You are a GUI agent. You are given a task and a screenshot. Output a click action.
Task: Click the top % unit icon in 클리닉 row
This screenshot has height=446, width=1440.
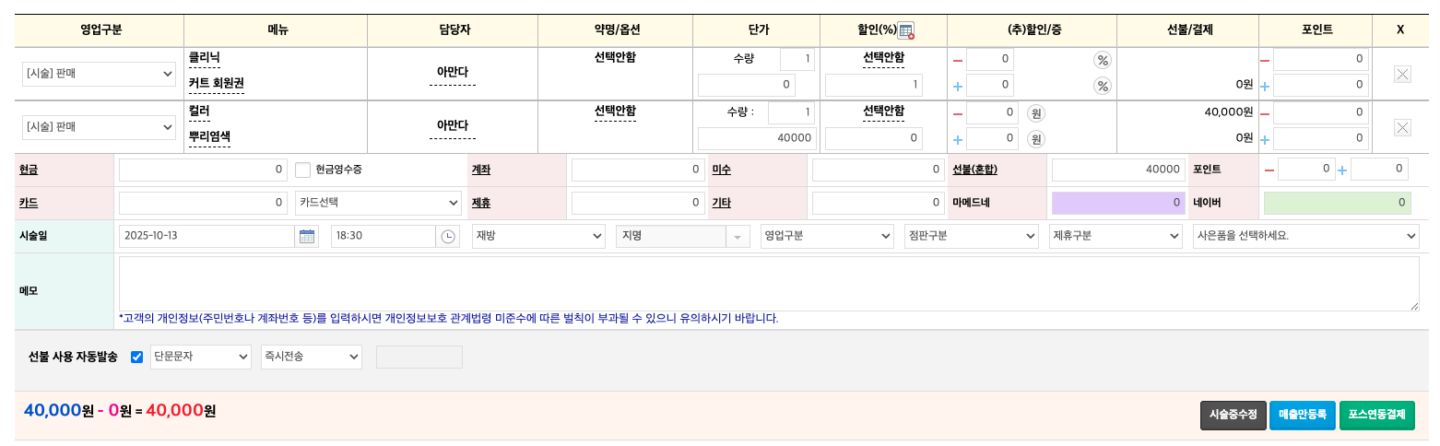click(x=1102, y=61)
